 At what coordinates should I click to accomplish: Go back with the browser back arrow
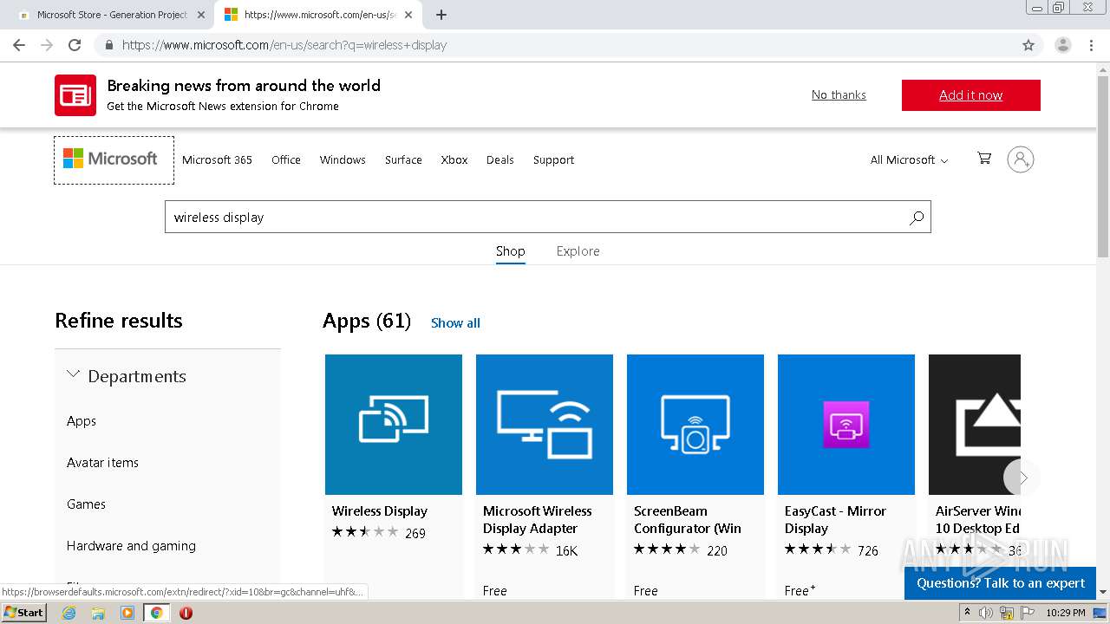click(19, 45)
